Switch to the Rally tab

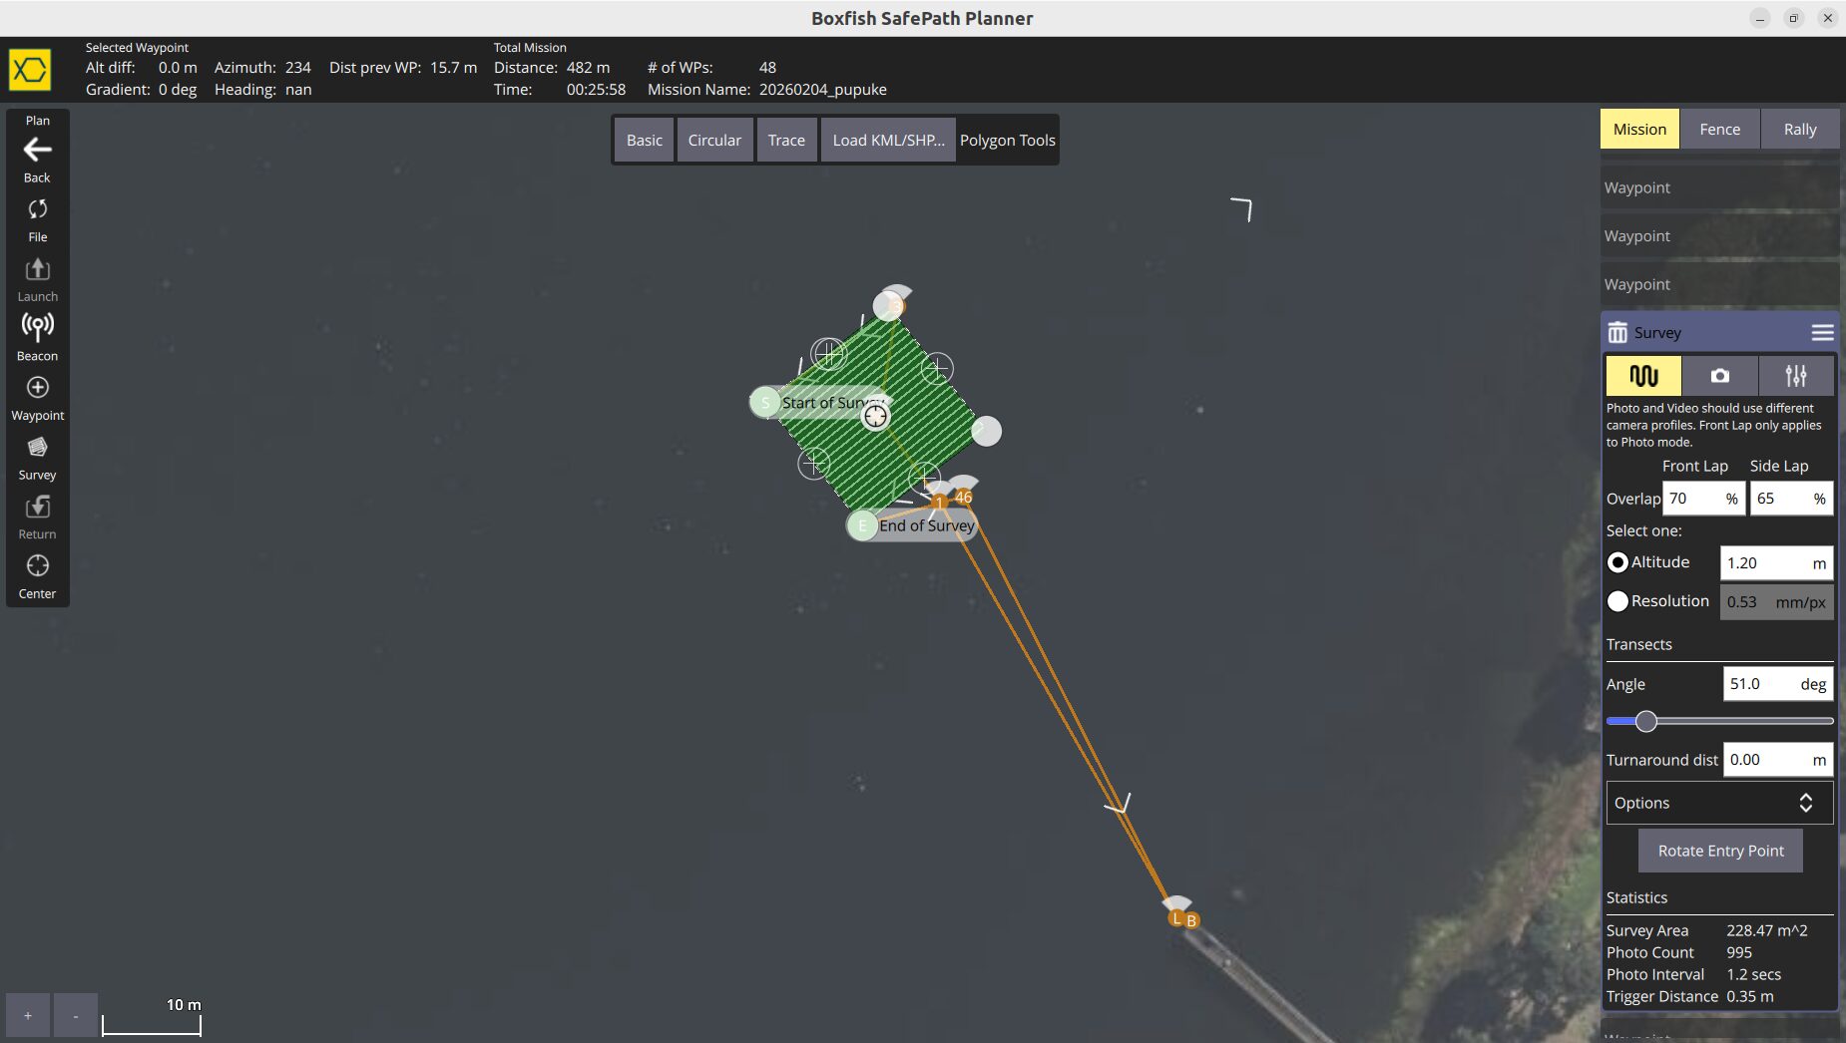[1799, 129]
